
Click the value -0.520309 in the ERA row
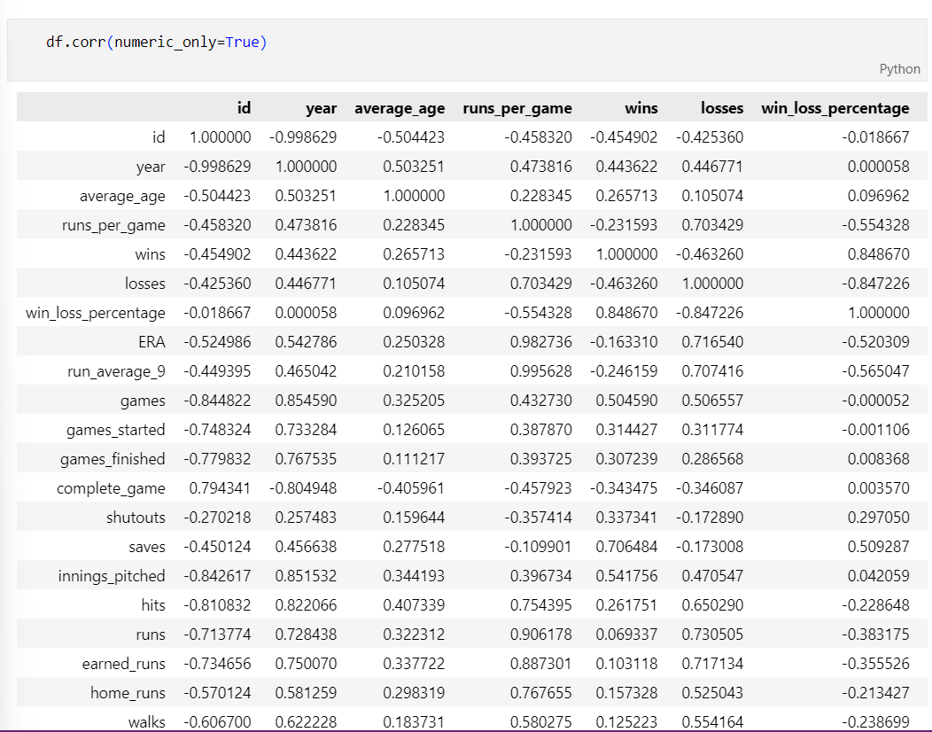(x=875, y=342)
